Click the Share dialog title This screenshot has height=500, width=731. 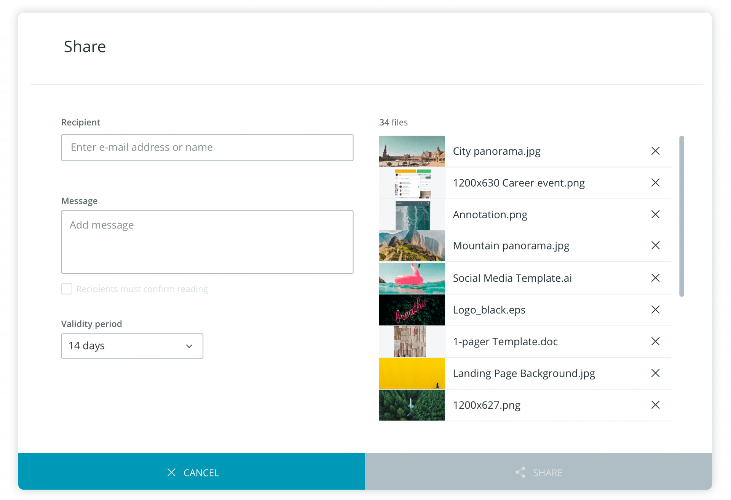click(85, 46)
